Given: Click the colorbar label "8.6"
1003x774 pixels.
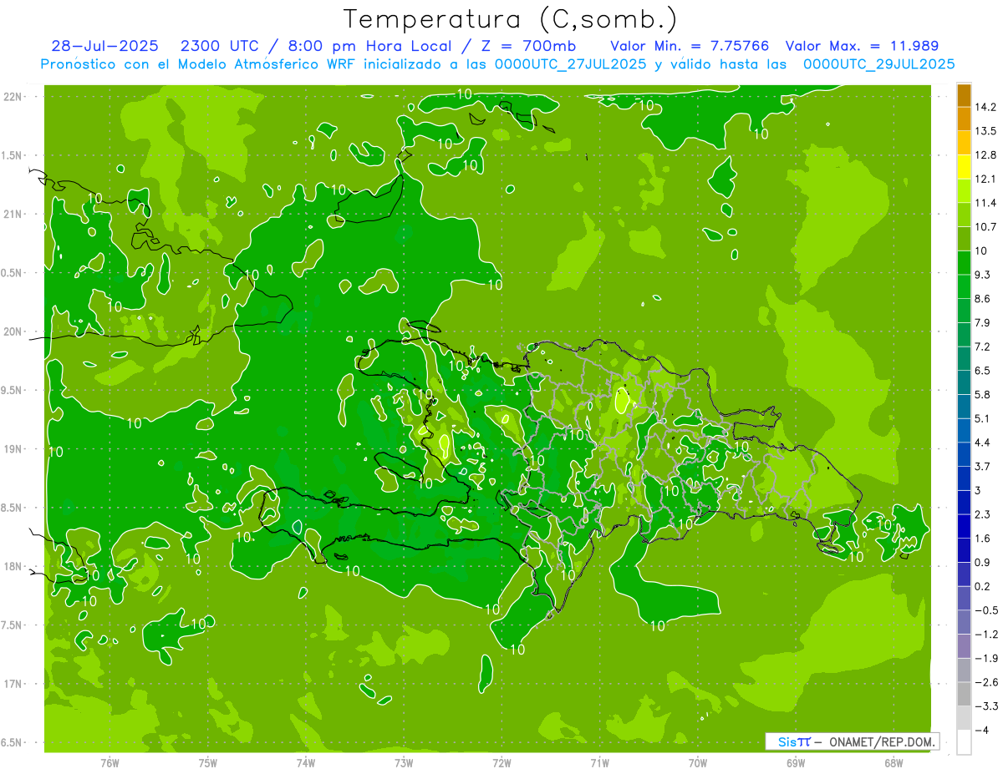Looking at the screenshot, I should [983, 299].
